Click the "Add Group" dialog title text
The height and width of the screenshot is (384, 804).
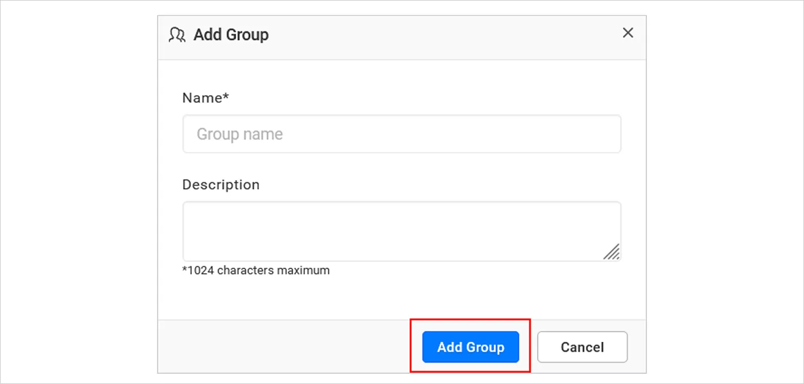[x=231, y=35]
